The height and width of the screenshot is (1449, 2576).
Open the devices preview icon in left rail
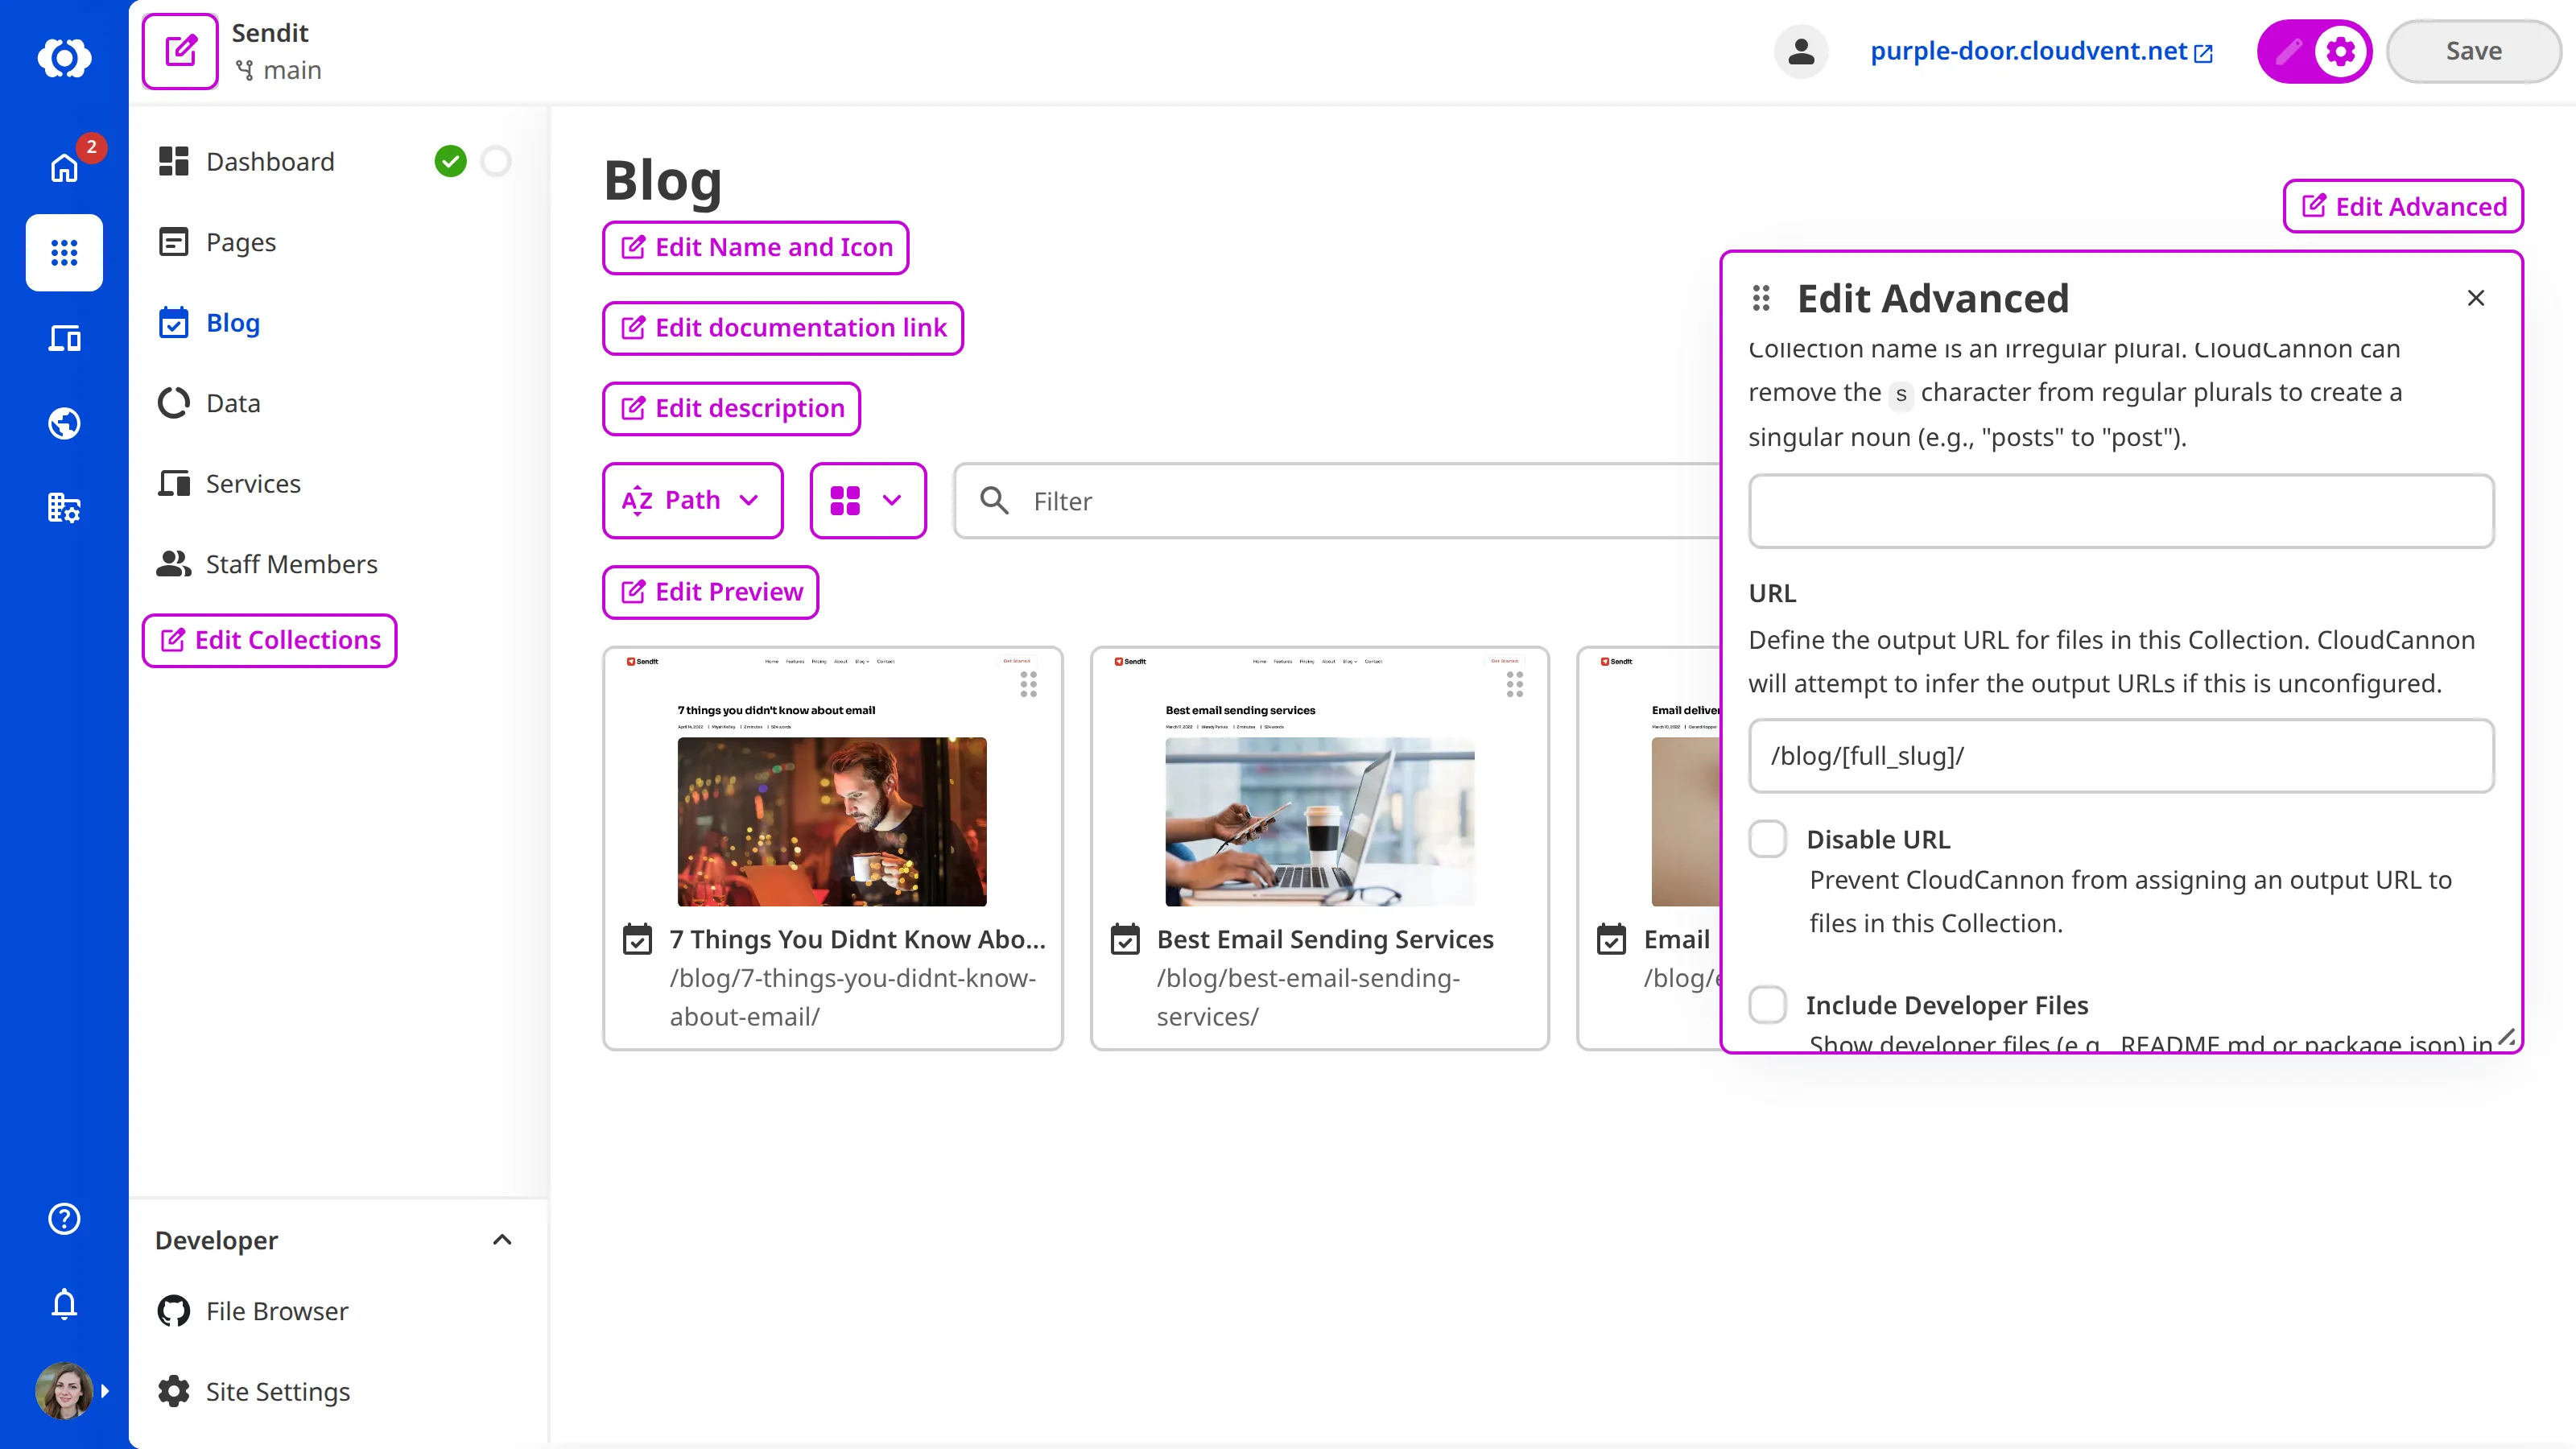(64, 338)
